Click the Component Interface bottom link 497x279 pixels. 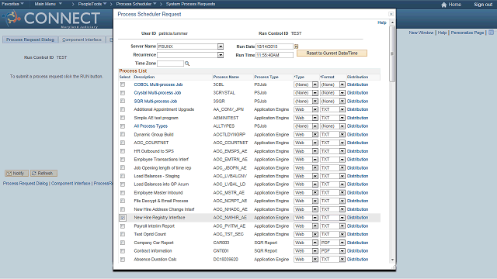71,184
